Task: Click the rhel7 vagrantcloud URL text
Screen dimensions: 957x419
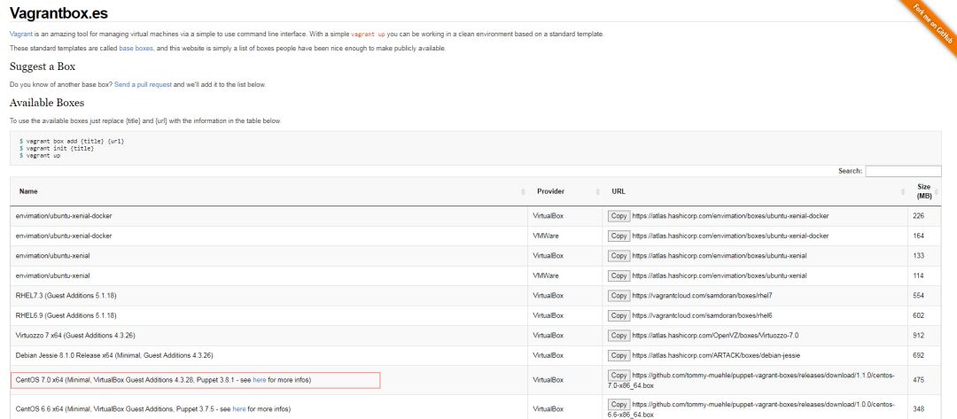Action: tap(703, 296)
